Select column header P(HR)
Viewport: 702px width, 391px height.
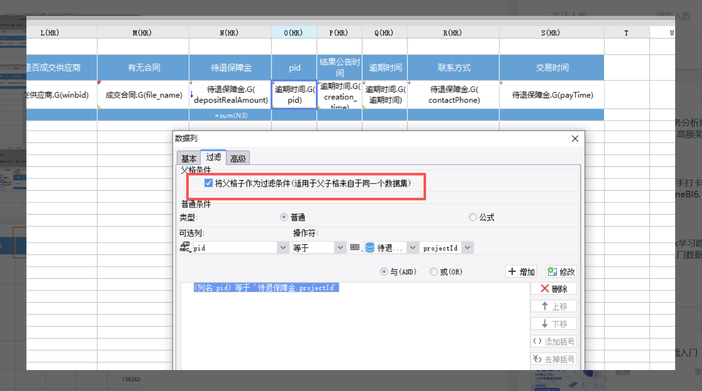click(x=339, y=33)
